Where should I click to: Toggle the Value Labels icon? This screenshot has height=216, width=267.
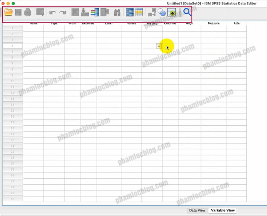pos(152,12)
